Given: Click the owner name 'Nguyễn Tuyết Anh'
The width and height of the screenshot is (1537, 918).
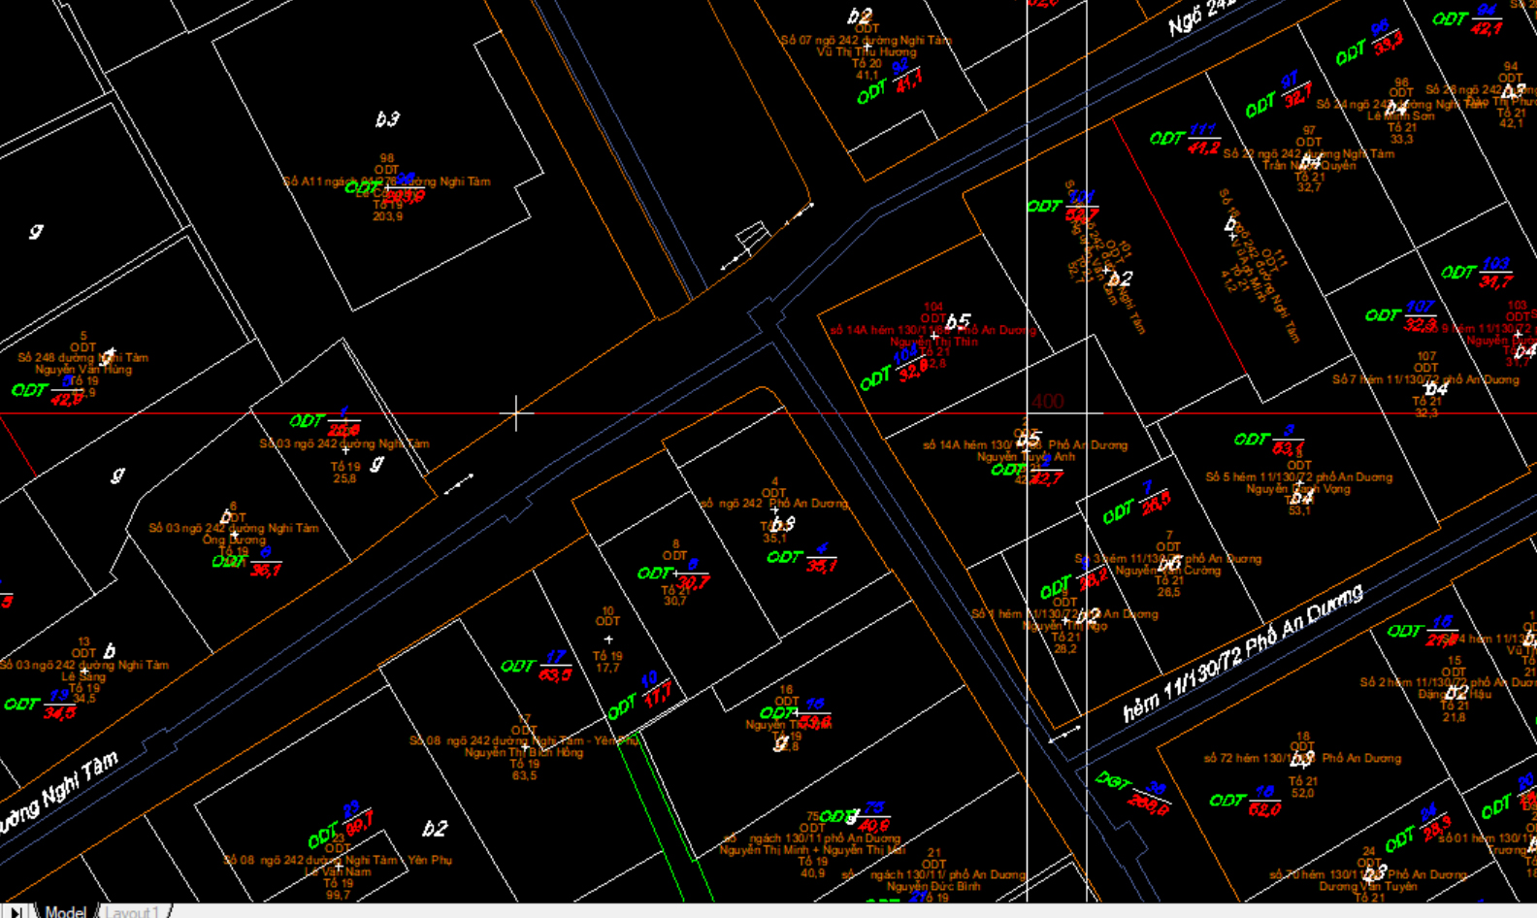Looking at the screenshot, I should pyautogui.click(x=1026, y=456).
